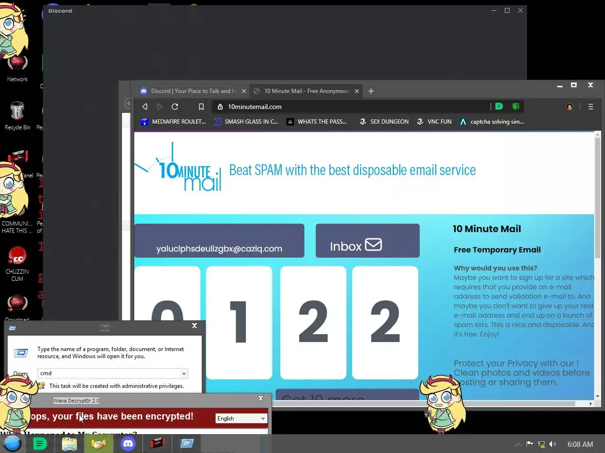Open Discord from the taskbar
Viewport: 605px width, 453px height.
pos(128,444)
